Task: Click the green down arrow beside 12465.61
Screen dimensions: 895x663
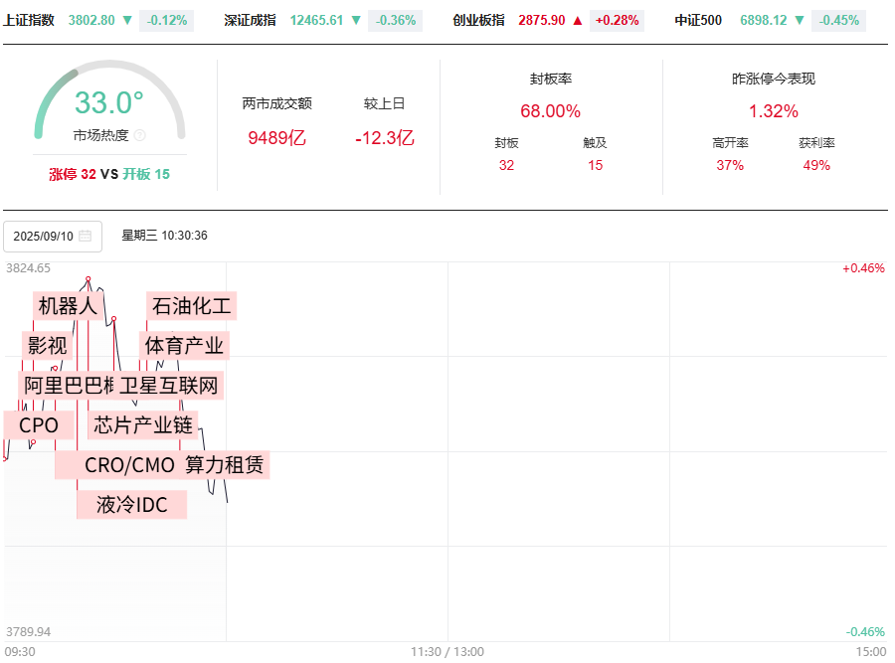Action: pyautogui.click(x=356, y=21)
